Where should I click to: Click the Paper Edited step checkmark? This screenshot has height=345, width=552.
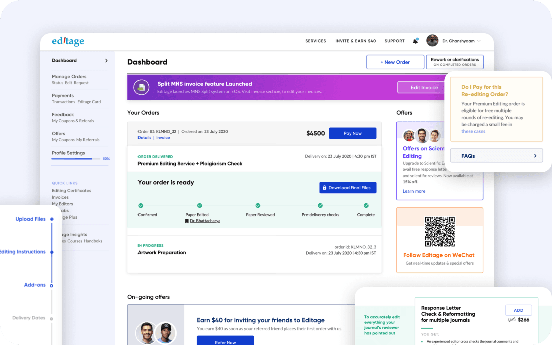pyautogui.click(x=200, y=206)
